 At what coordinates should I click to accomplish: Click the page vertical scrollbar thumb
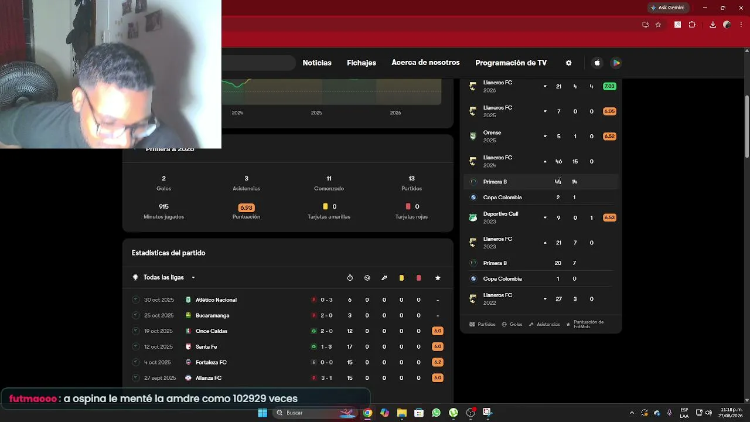click(x=747, y=126)
